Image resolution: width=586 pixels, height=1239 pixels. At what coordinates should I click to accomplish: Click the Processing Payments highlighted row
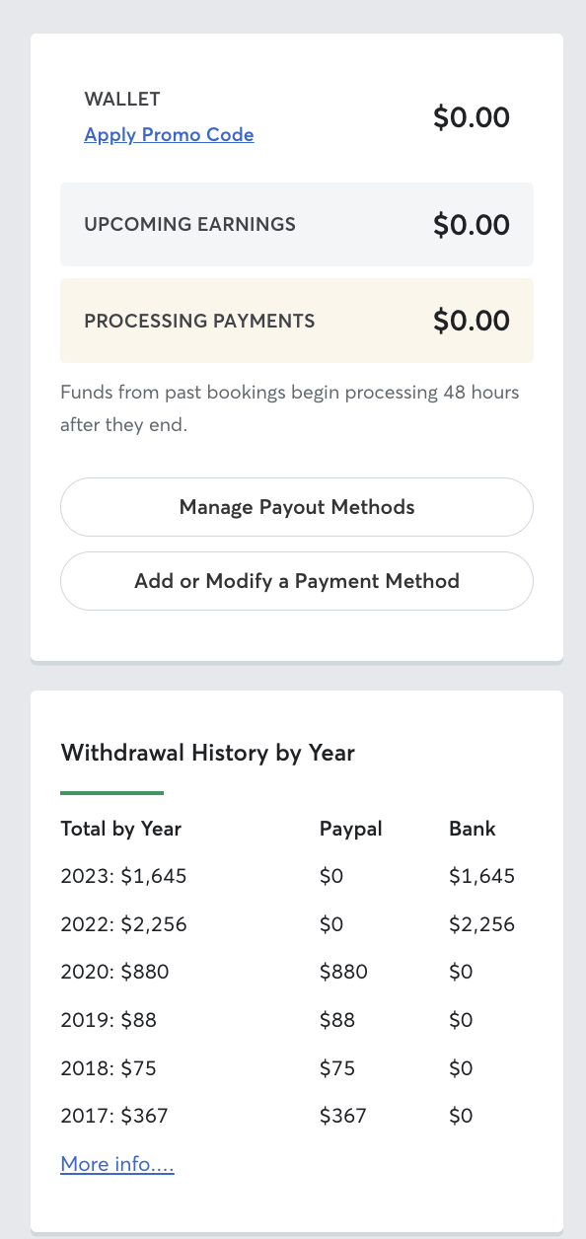point(296,321)
